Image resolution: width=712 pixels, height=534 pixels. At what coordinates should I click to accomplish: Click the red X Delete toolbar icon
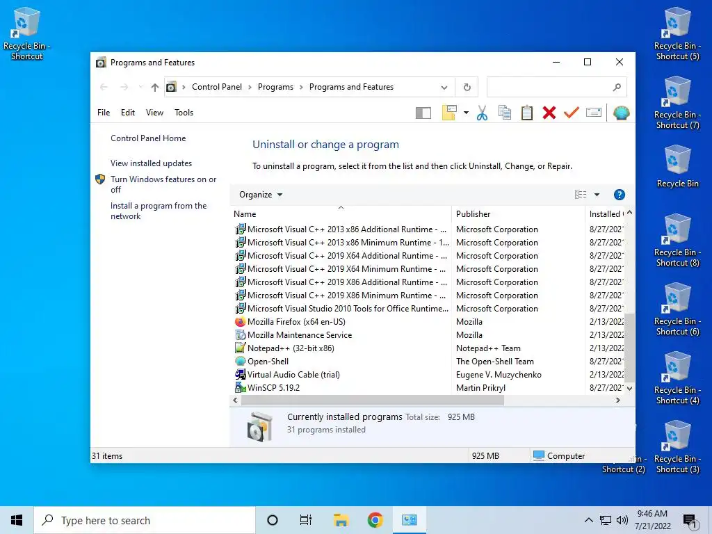(549, 113)
